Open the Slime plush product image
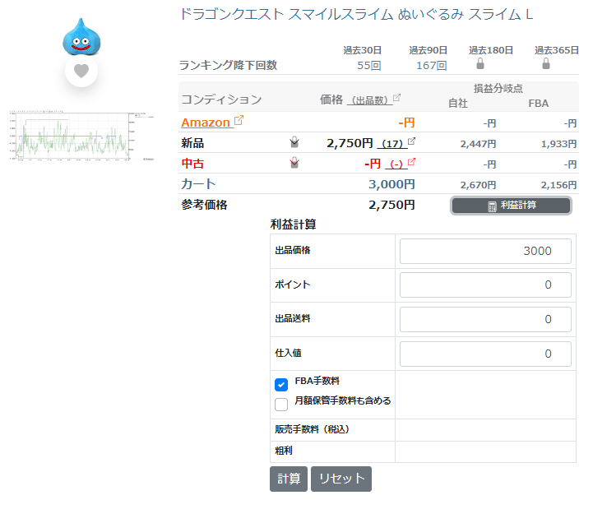The image size is (593, 509). [81, 37]
